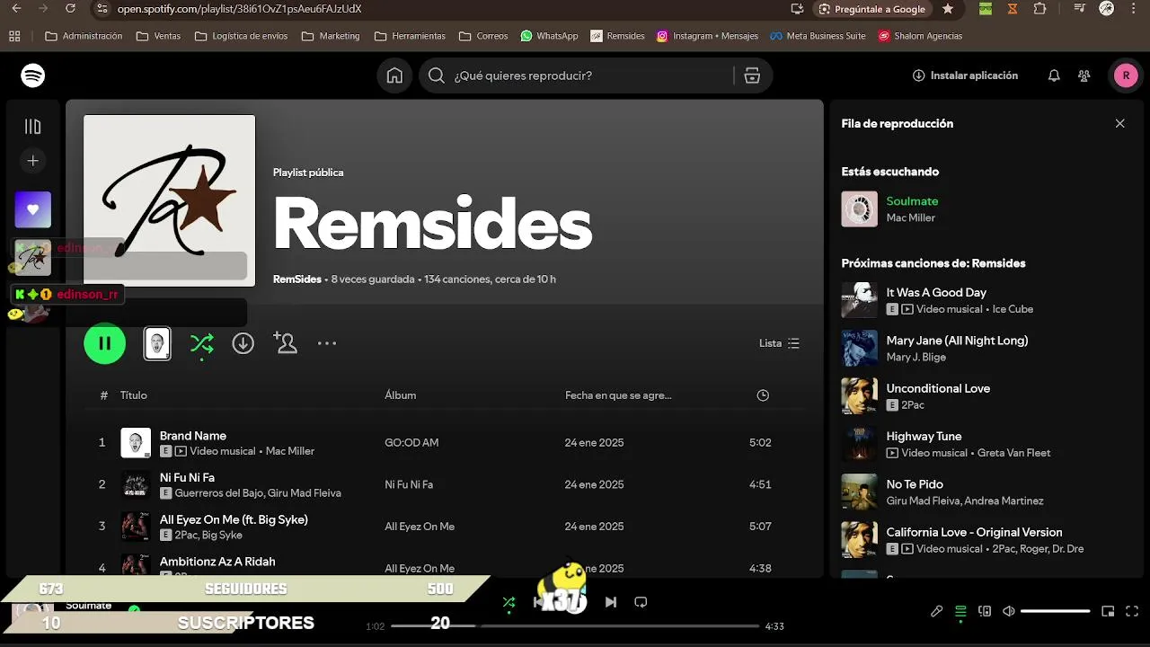The image size is (1150, 647).
Task: Open now-playing Soulmate in the queue
Action: click(912, 201)
